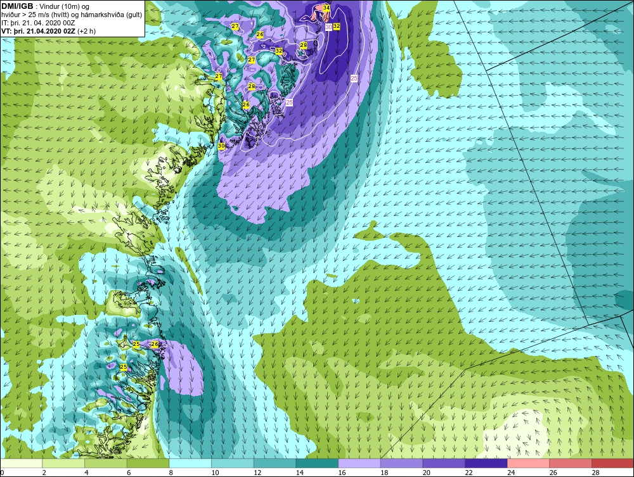Select the 'IT: þri. 21. 04. 2020 00Z' line
634x477 pixels.
(38, 23)
